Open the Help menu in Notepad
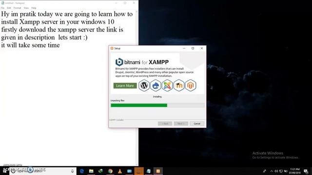 34,8
